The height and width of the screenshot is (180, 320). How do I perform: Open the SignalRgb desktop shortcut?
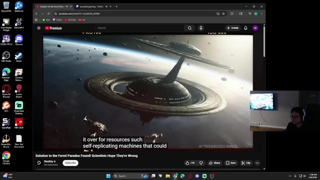pyautogui.click(x=6, y=123)
